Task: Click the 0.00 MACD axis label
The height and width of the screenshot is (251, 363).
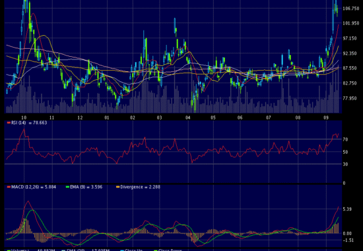Action: (347, 234)
